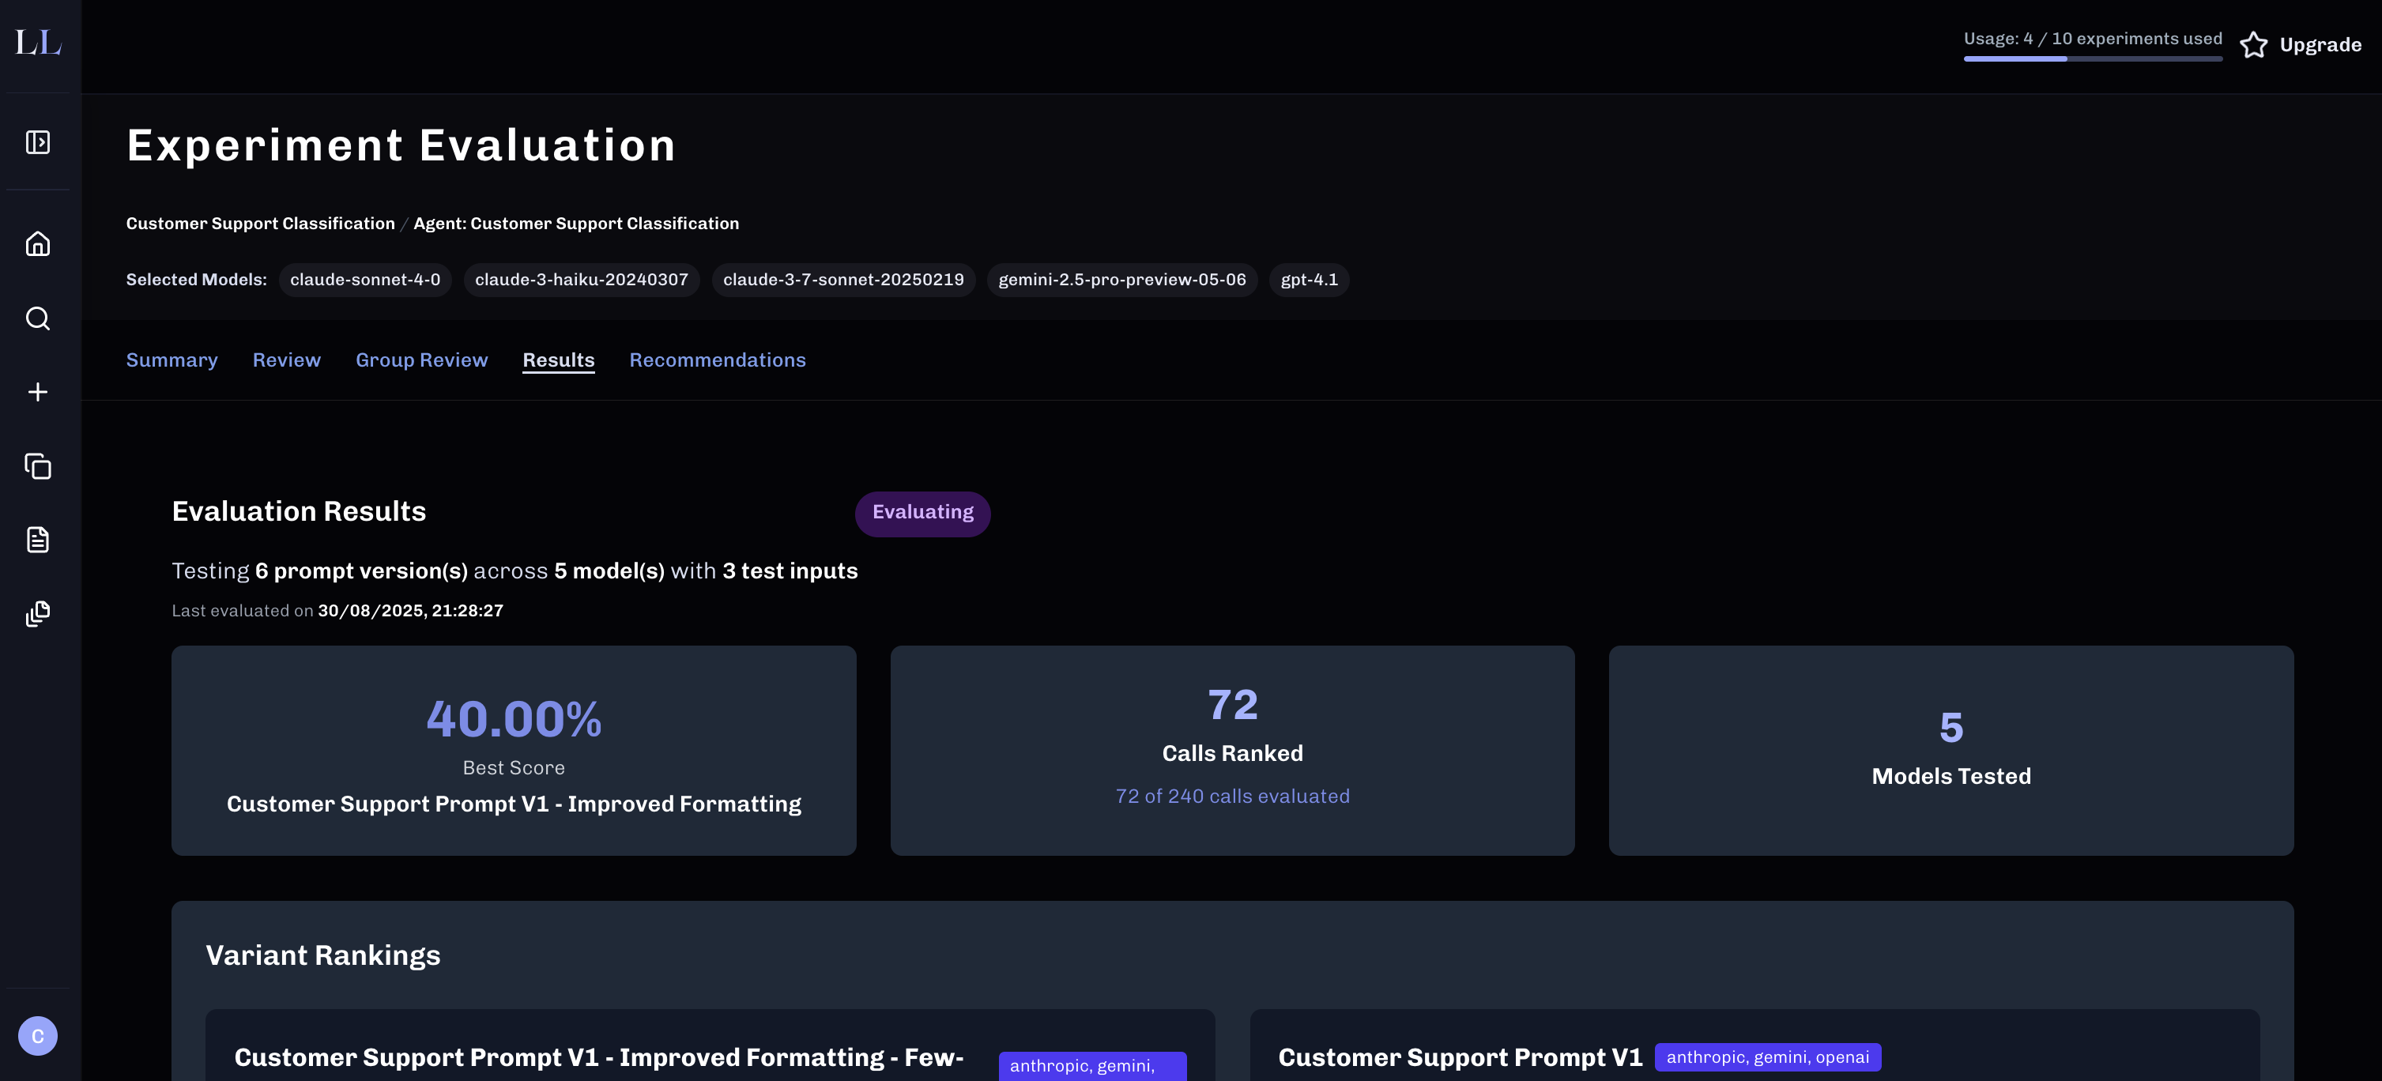2382x1081 pixels.
Task: Click the plus icon to create new
Action: (38, 392)
